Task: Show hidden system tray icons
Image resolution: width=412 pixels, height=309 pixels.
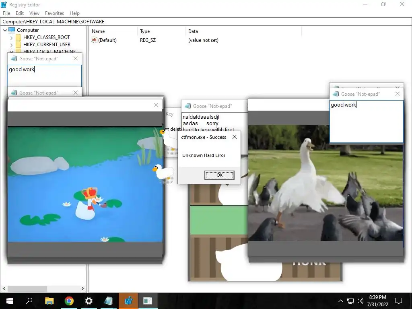Action: (x=340, y=301)
